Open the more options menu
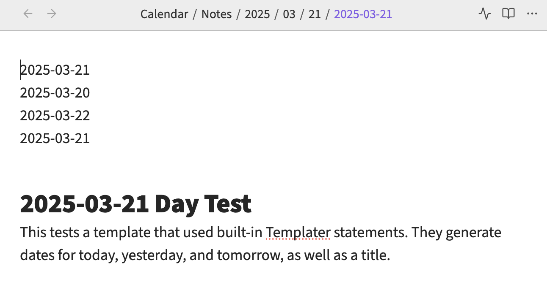This screenshot has height=282, width=547. click(532, 14)
